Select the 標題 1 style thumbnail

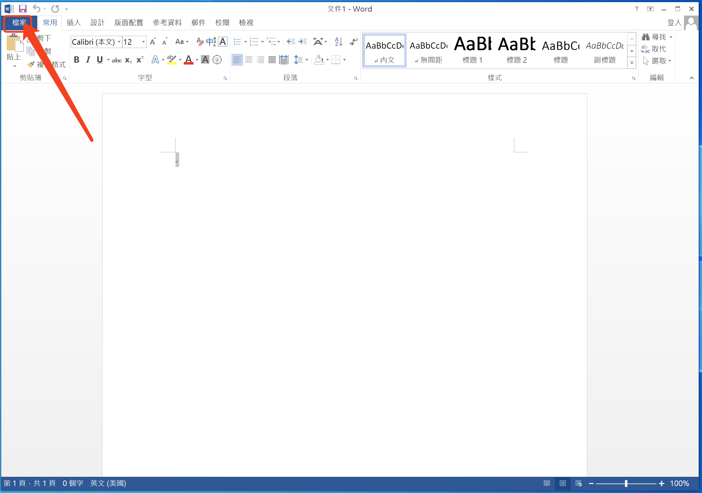(x=472, y=50)
